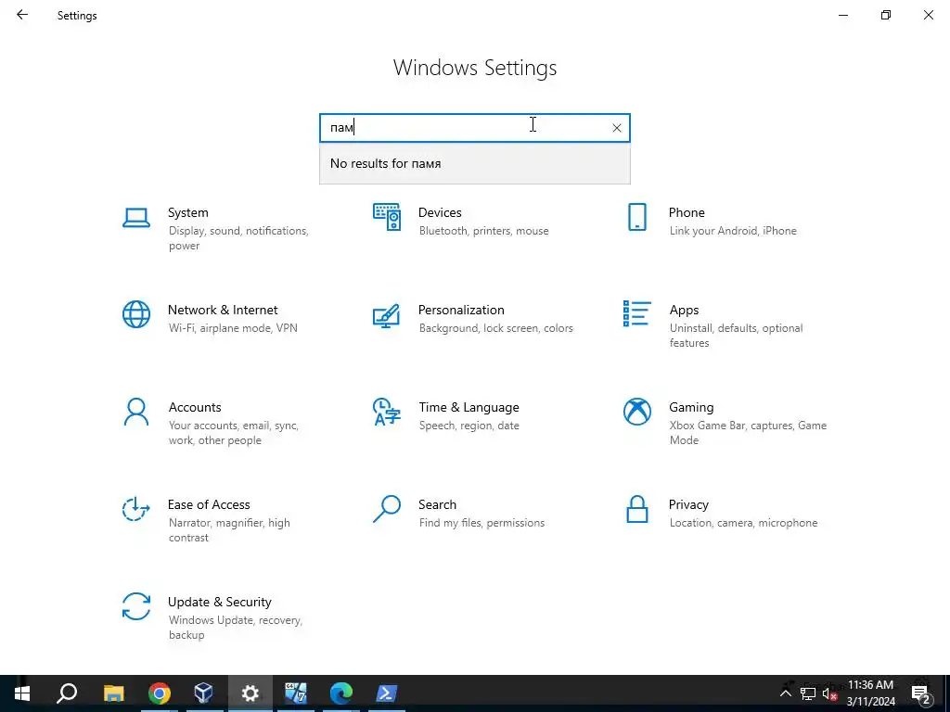The image size is (950, 712).
Task: Open Update & Security refresh icon
Action: click(x=136, y=606)
